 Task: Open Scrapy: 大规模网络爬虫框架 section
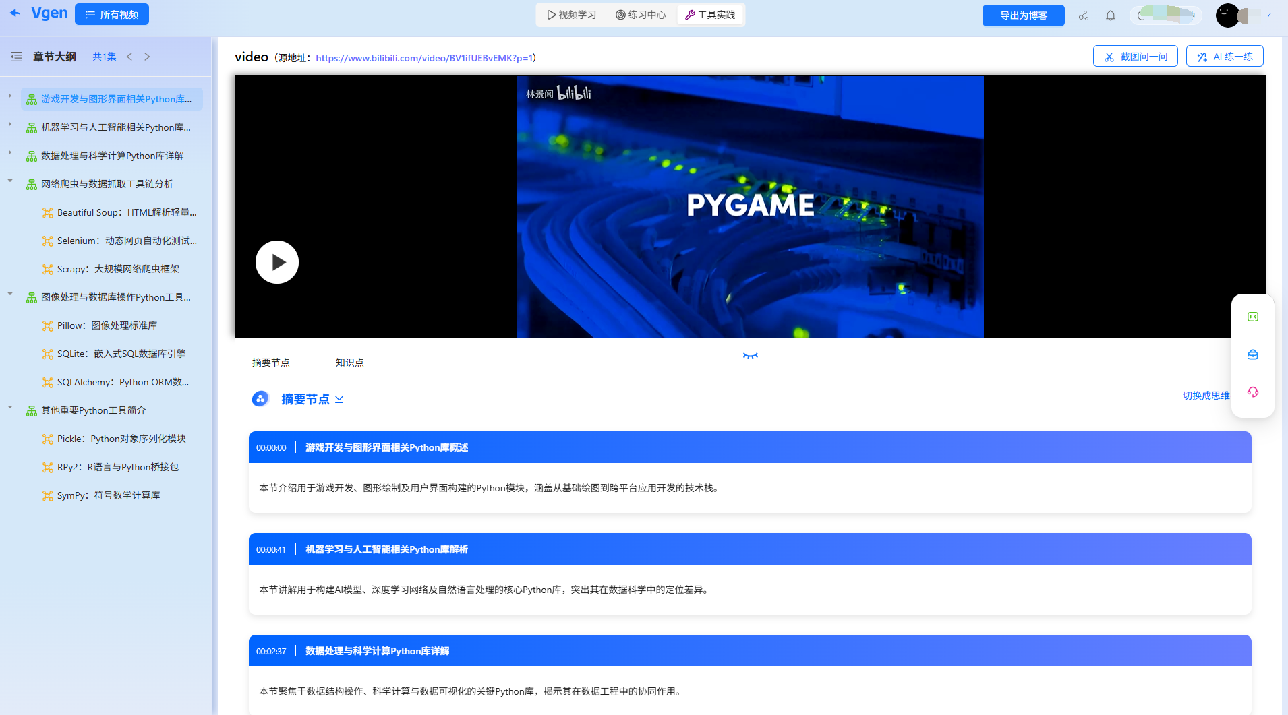120,269
